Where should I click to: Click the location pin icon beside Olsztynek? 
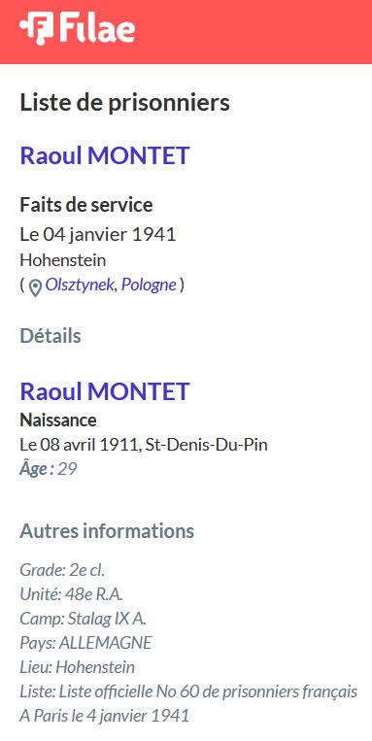[x=35, y=287]
